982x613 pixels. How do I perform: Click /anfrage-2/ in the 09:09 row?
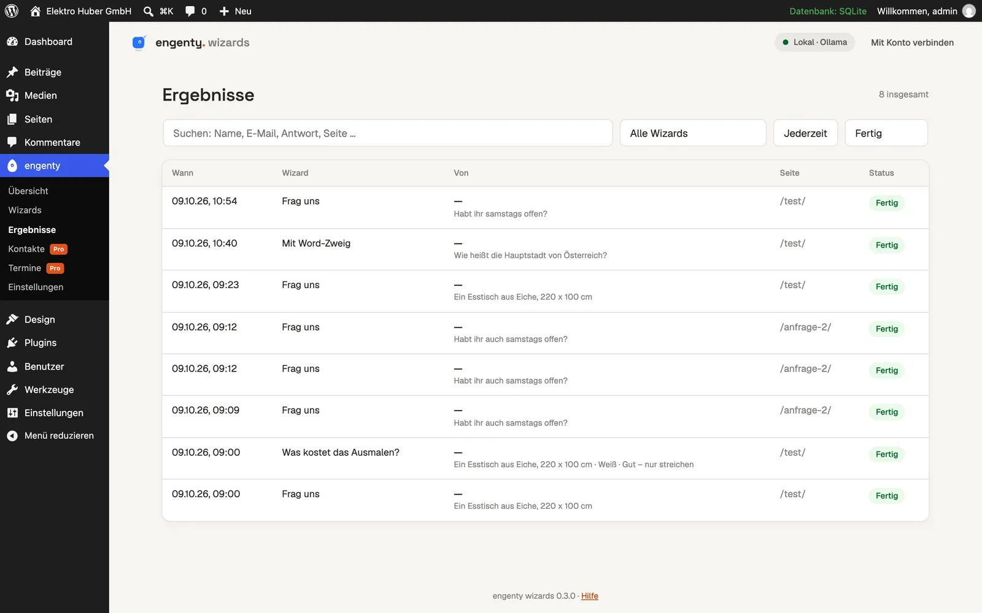(805, 410)
